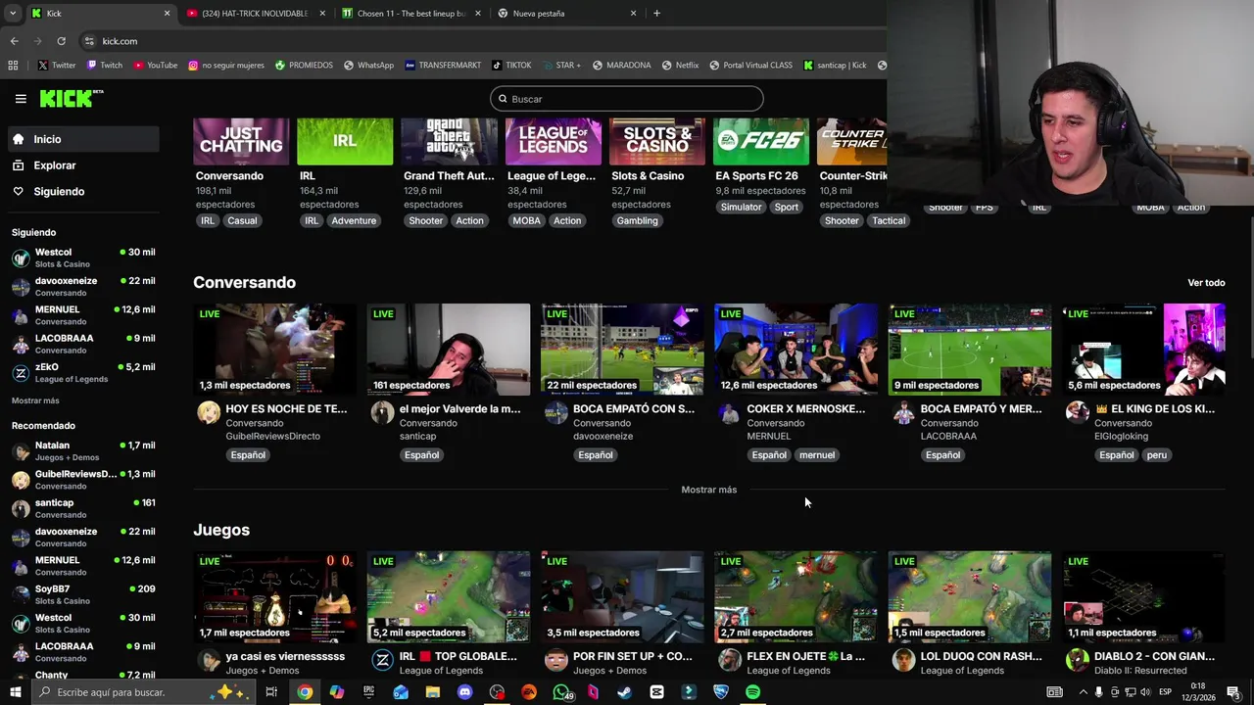Open the TIKTOK bookmark
Screen dimensions: 1254x705
click(511, 66)
